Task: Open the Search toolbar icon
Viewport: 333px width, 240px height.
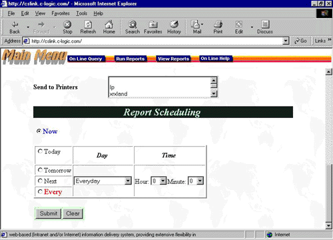Action: click(133, 24)
